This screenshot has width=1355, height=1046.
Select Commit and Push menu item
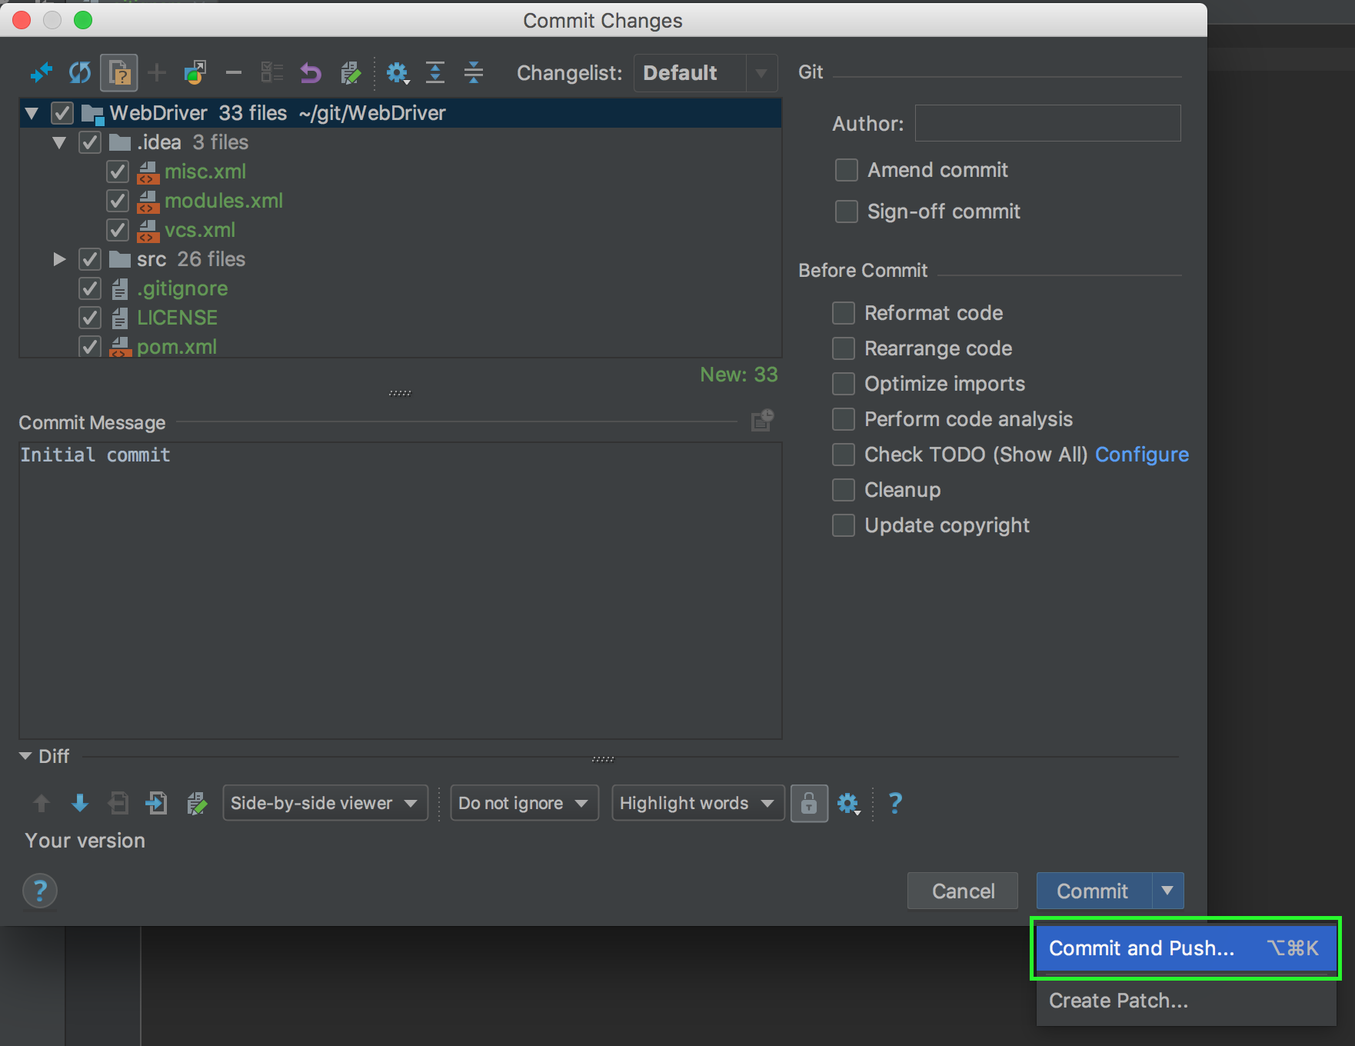pos(1184,948)
